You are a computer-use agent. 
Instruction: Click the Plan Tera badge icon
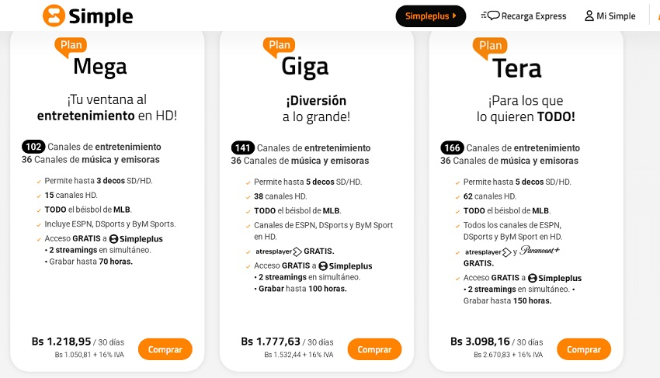[x=490, y=47]
